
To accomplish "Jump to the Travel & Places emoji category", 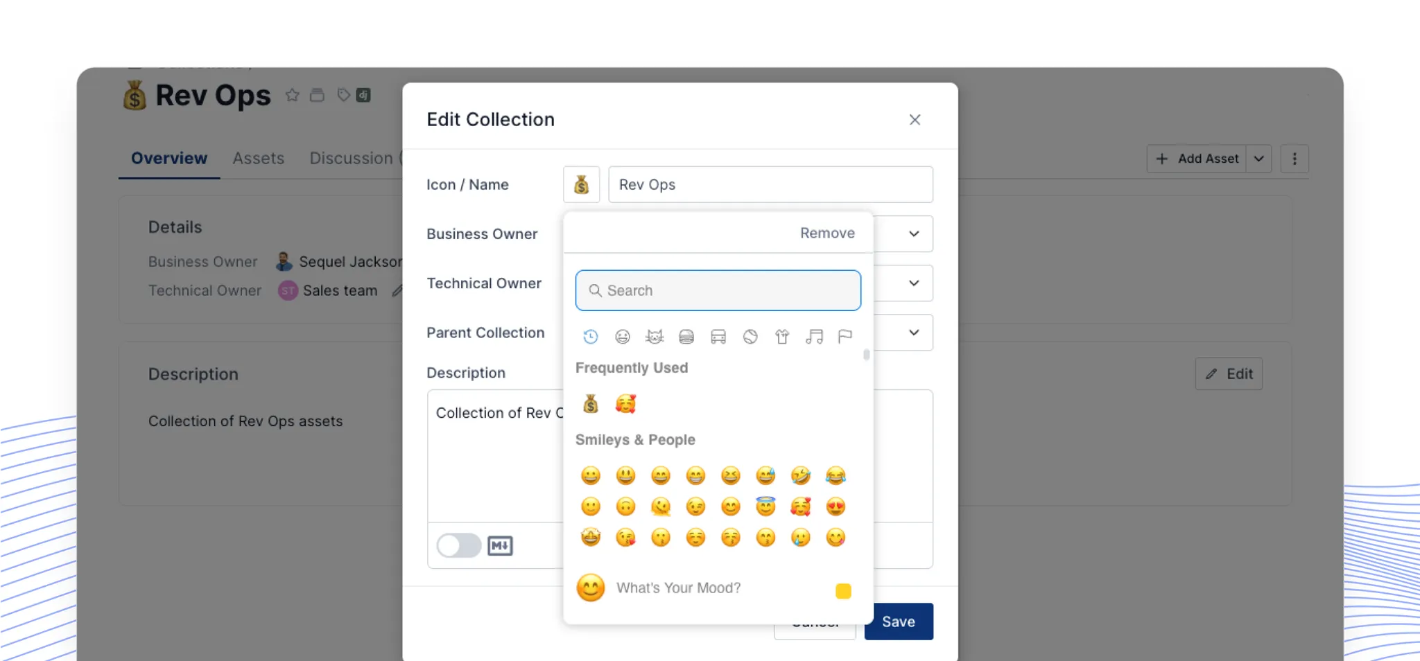I will (718, 337).
